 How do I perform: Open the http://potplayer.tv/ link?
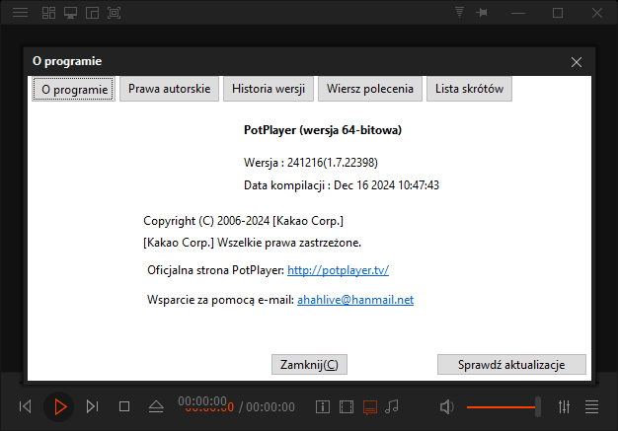[339, 270]
